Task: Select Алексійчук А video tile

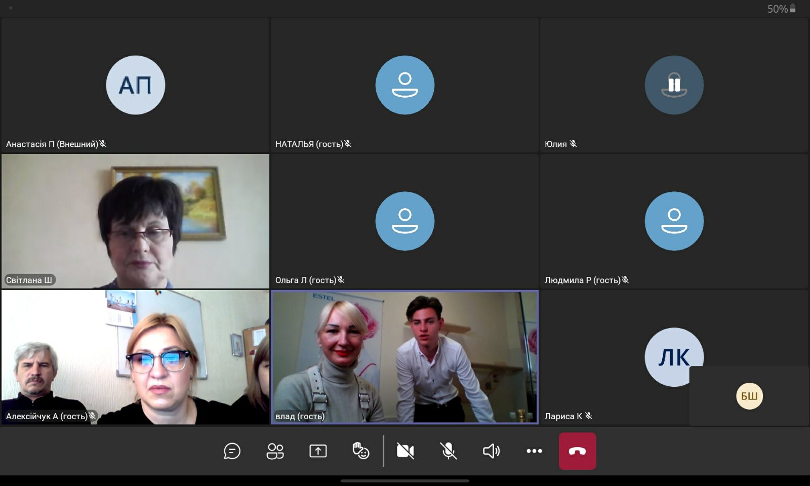Action: tap(136, 357)
